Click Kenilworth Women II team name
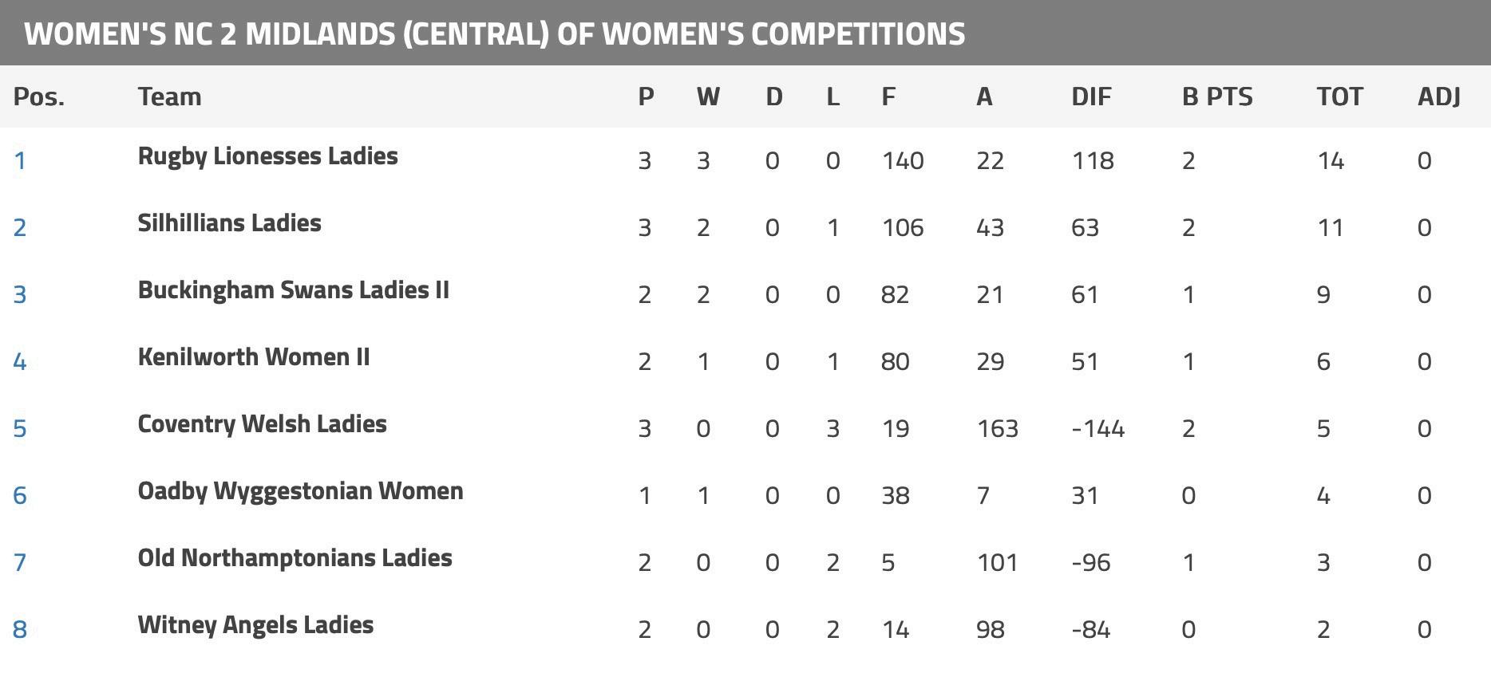The image size is (1491, 673). pos(253,357)
